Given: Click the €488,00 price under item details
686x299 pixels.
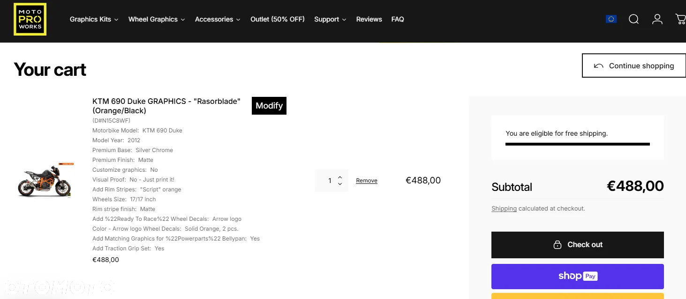Looking at the screenshot, I should point(106,260).
